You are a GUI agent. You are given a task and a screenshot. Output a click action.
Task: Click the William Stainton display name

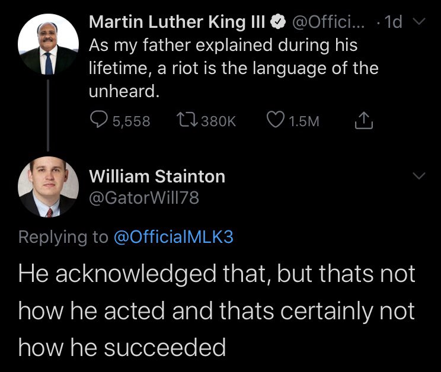tap(157, 177)
